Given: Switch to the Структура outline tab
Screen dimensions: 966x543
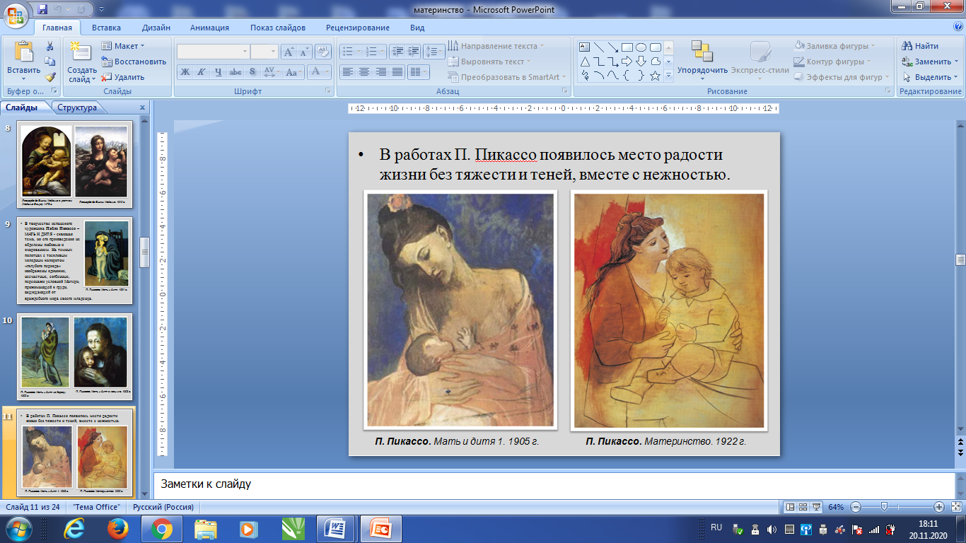Looking at the screenshot, I should 77,107.
